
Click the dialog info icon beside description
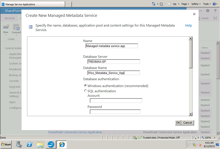pyautogui.click(x=30, y=27)
